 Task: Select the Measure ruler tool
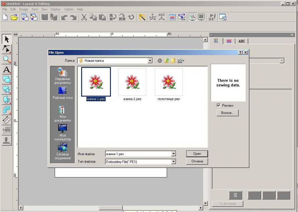tap(7, 120)
